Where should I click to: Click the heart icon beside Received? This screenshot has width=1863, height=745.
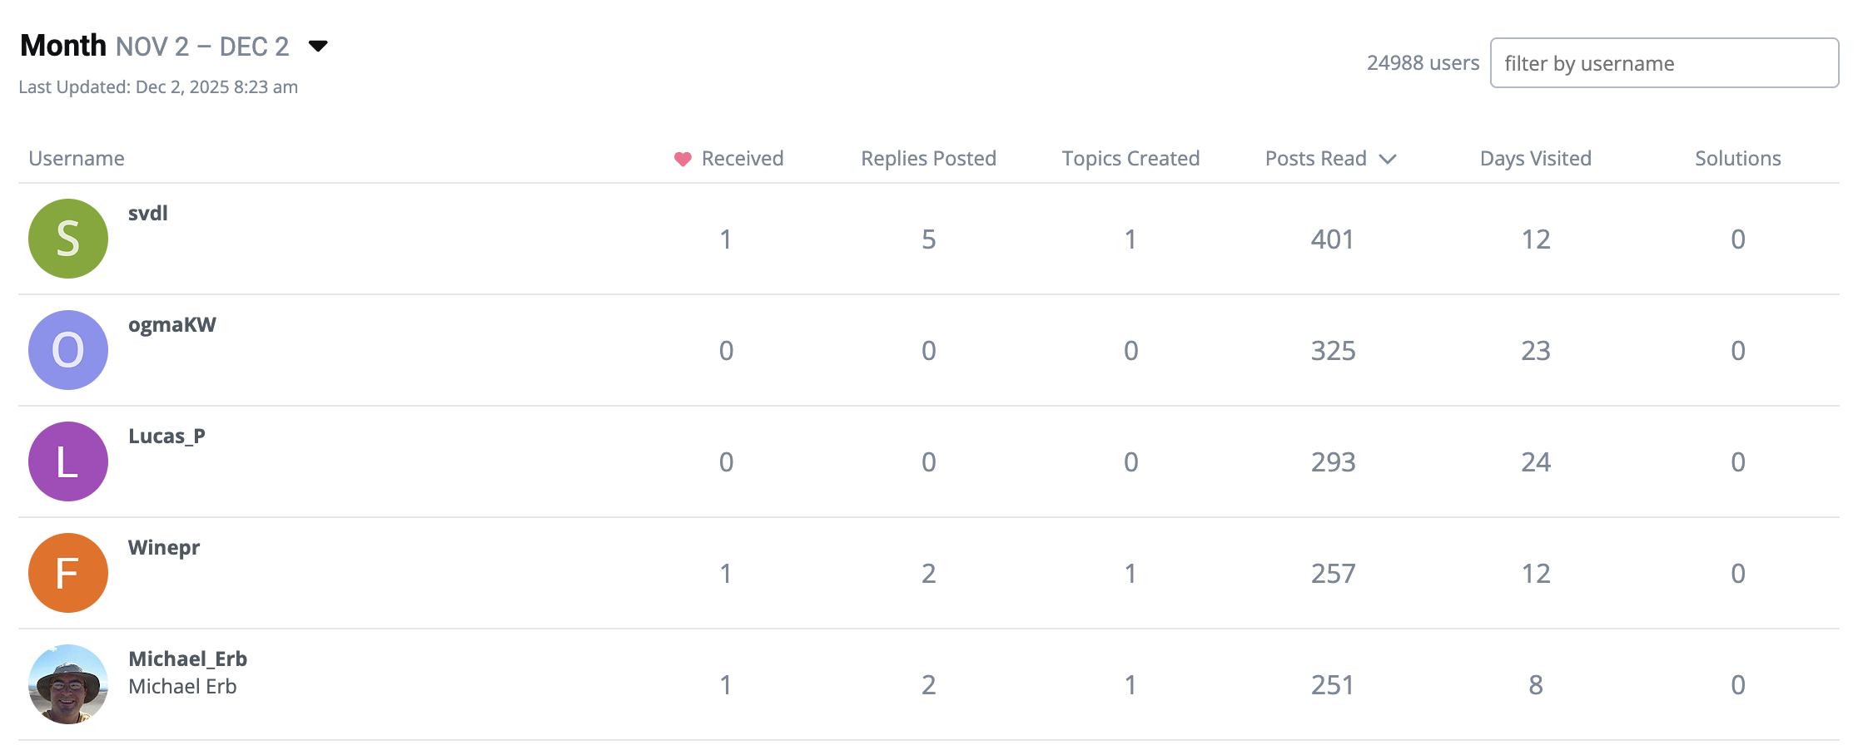pyautogui.click(x=683, y=159)
